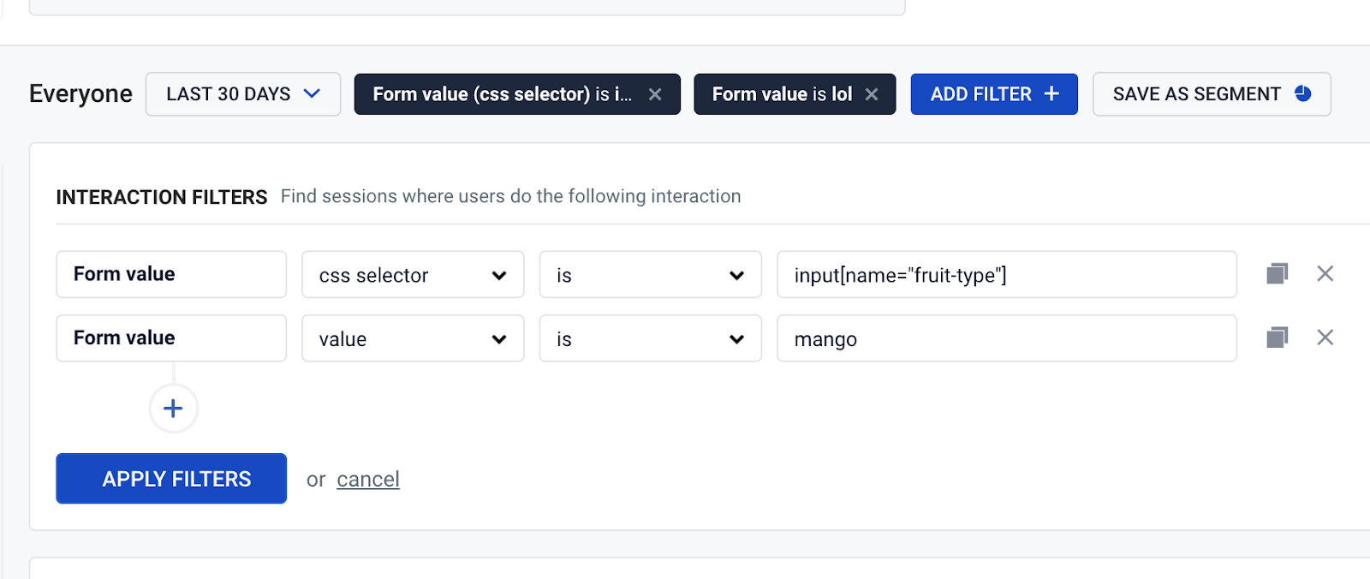Open the LAST 30 DAYS date range dropdown
The height and width of the screenshot is (579, 1370).
click(x=242, y=94)
